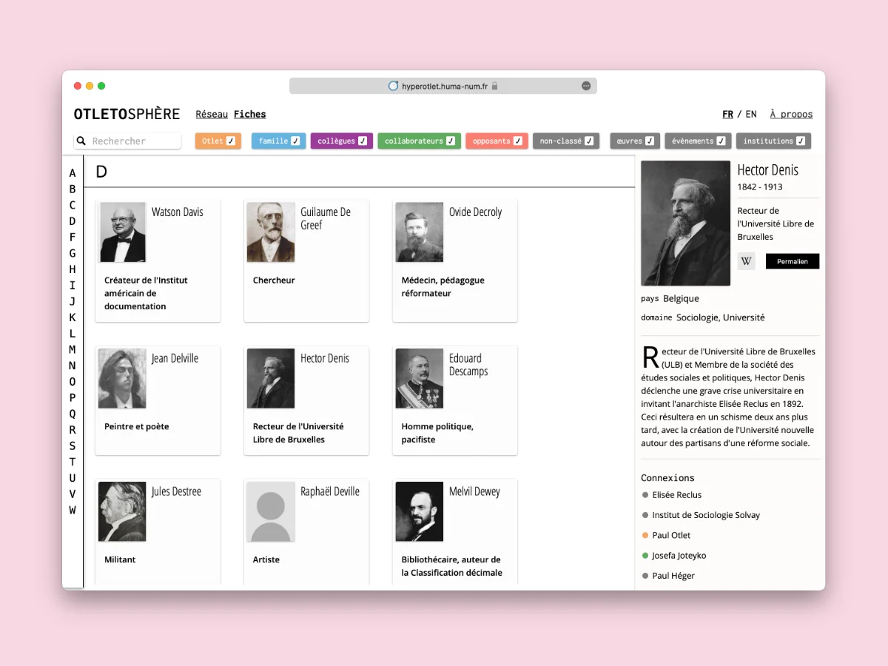This screenshot has width=888, height=666.
Task: Jump to letter F in index
Action: (x=73, y=238)
